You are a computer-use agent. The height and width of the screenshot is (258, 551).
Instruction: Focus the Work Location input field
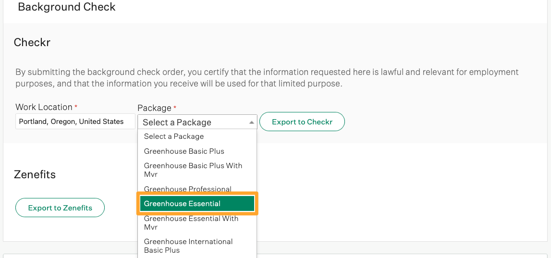click(75, 122)
